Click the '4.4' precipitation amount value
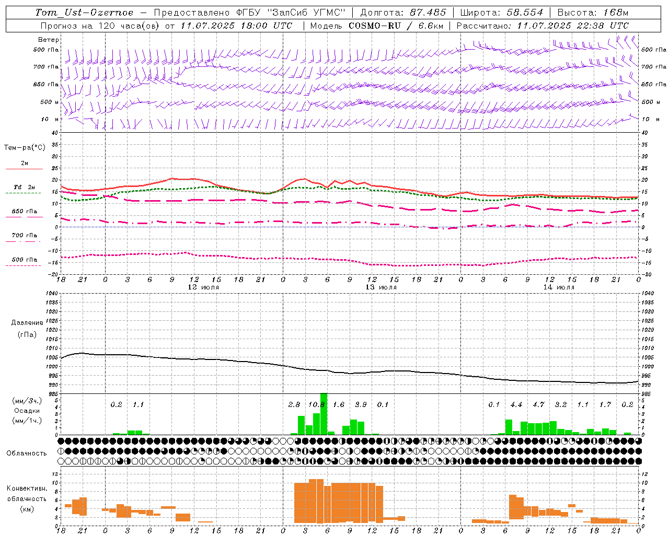Viewport: 669px width, 535px height. point(516,405)
